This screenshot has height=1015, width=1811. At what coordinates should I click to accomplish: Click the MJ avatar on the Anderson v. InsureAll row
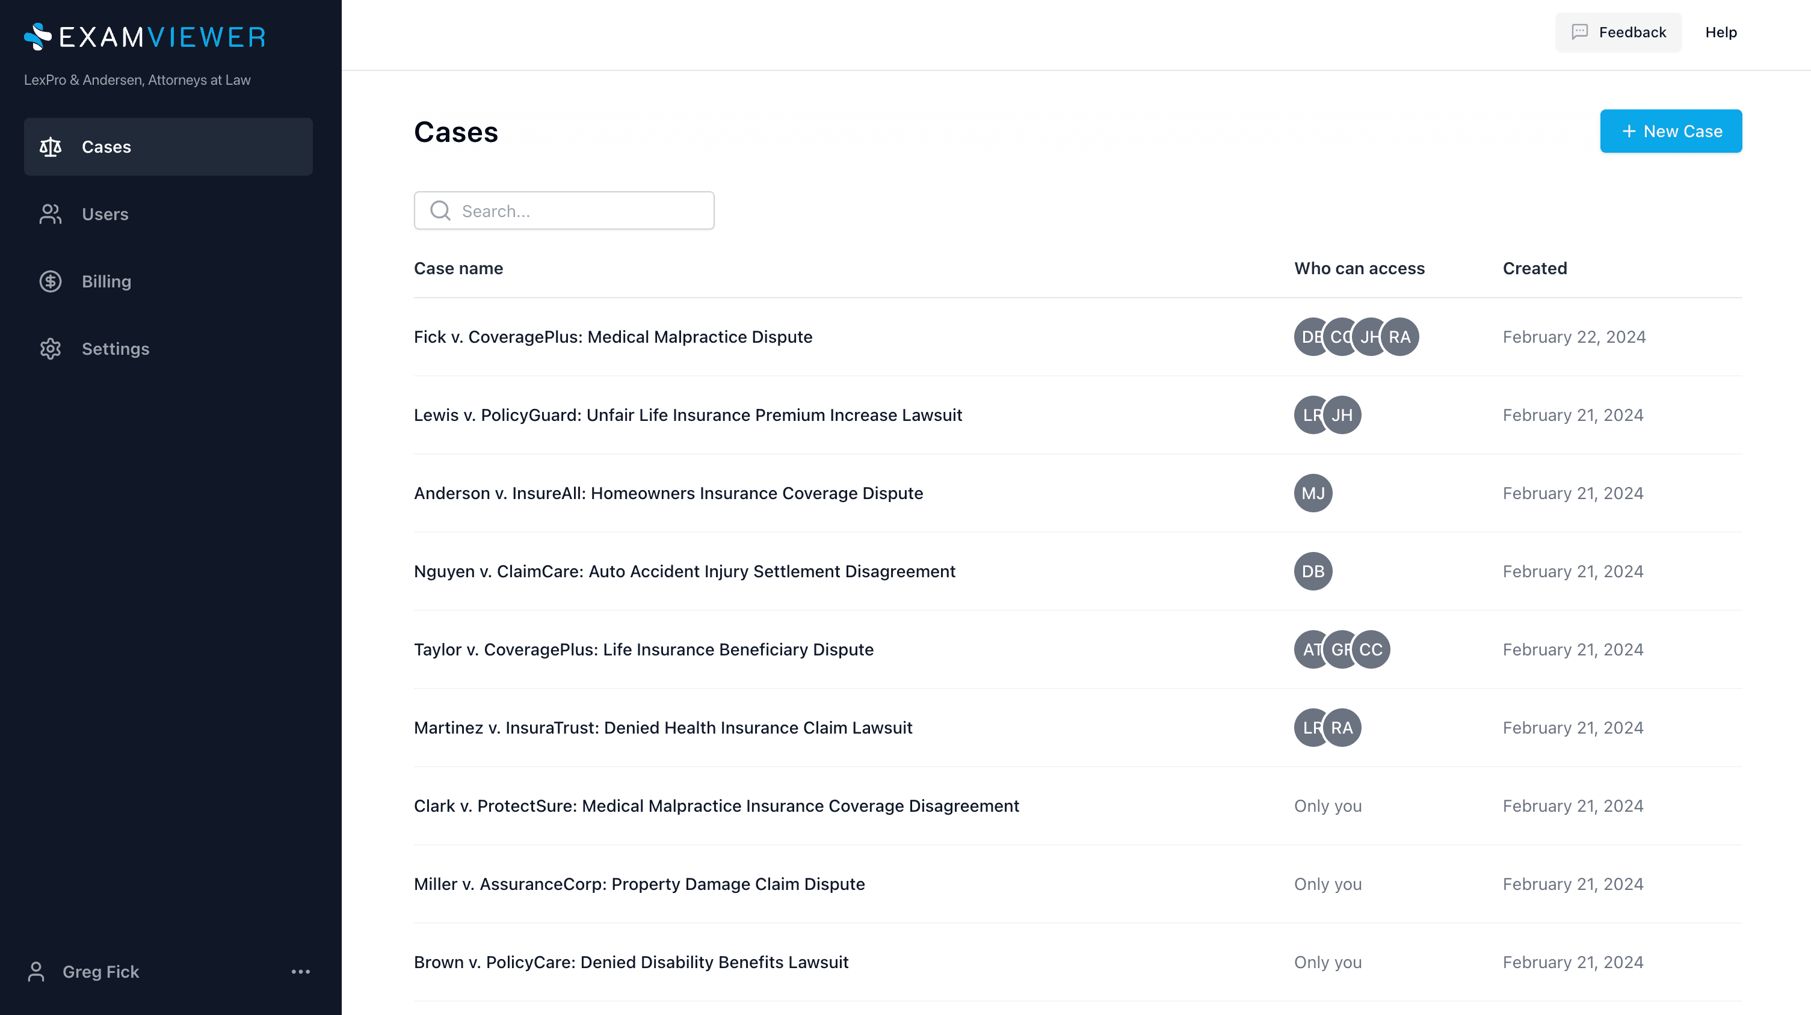click(x=1313, y=493)
